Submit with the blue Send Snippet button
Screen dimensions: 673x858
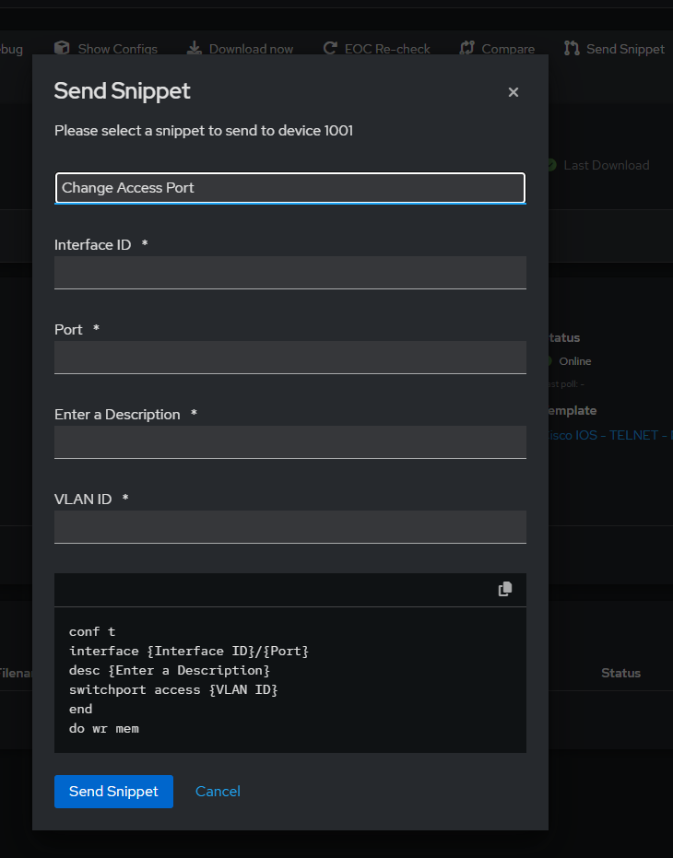tap(114, 792)
